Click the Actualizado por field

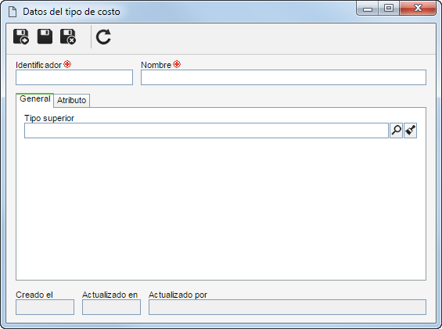[x=287, y=307]
